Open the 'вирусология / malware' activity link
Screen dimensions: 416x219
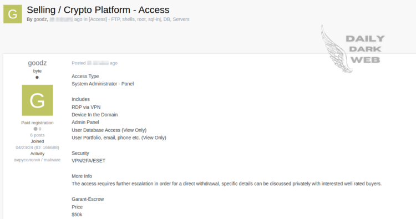[37, 160]
